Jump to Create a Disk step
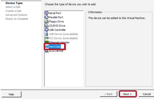Viewport: 154px width, 99px height. pyautogui.click(x=13, y=11)
